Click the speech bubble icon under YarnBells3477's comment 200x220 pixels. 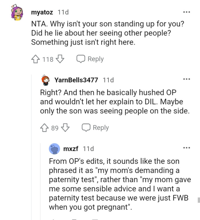pos(86,128)
